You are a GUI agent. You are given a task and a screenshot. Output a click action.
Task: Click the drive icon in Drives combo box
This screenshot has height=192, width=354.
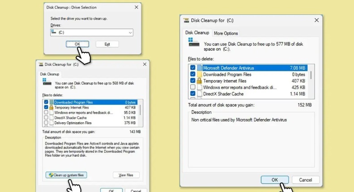coord(54,32)
